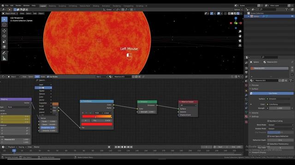The image size is (295, 165).
Task: Click the timeline current frame marker
Action: 14,151
